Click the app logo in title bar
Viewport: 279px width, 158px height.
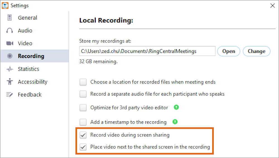tap(5, 5)
